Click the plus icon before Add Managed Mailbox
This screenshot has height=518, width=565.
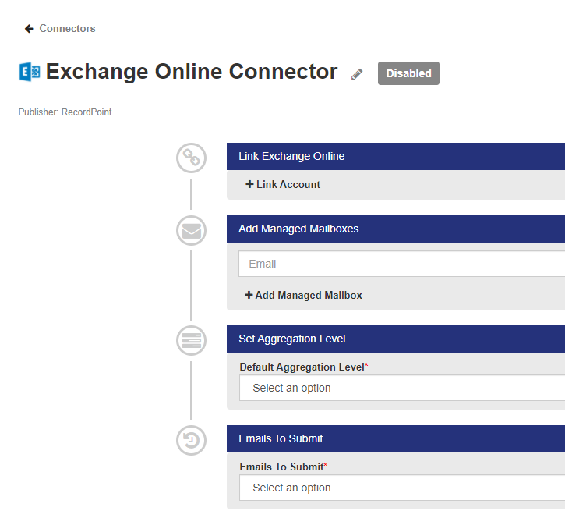point(249,295)
